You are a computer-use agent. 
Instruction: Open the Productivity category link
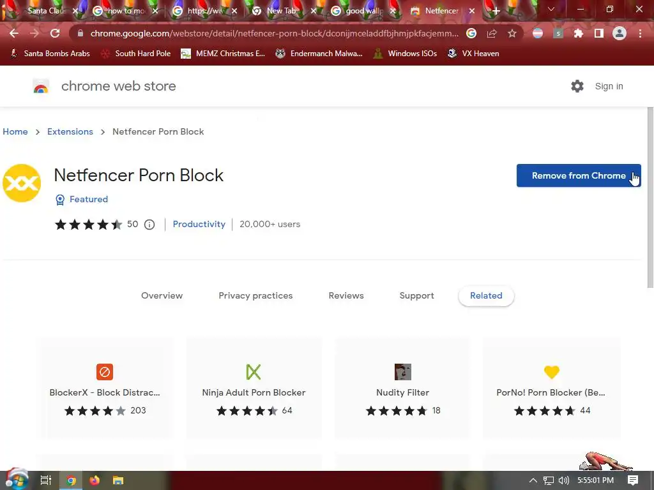(199, 224)
